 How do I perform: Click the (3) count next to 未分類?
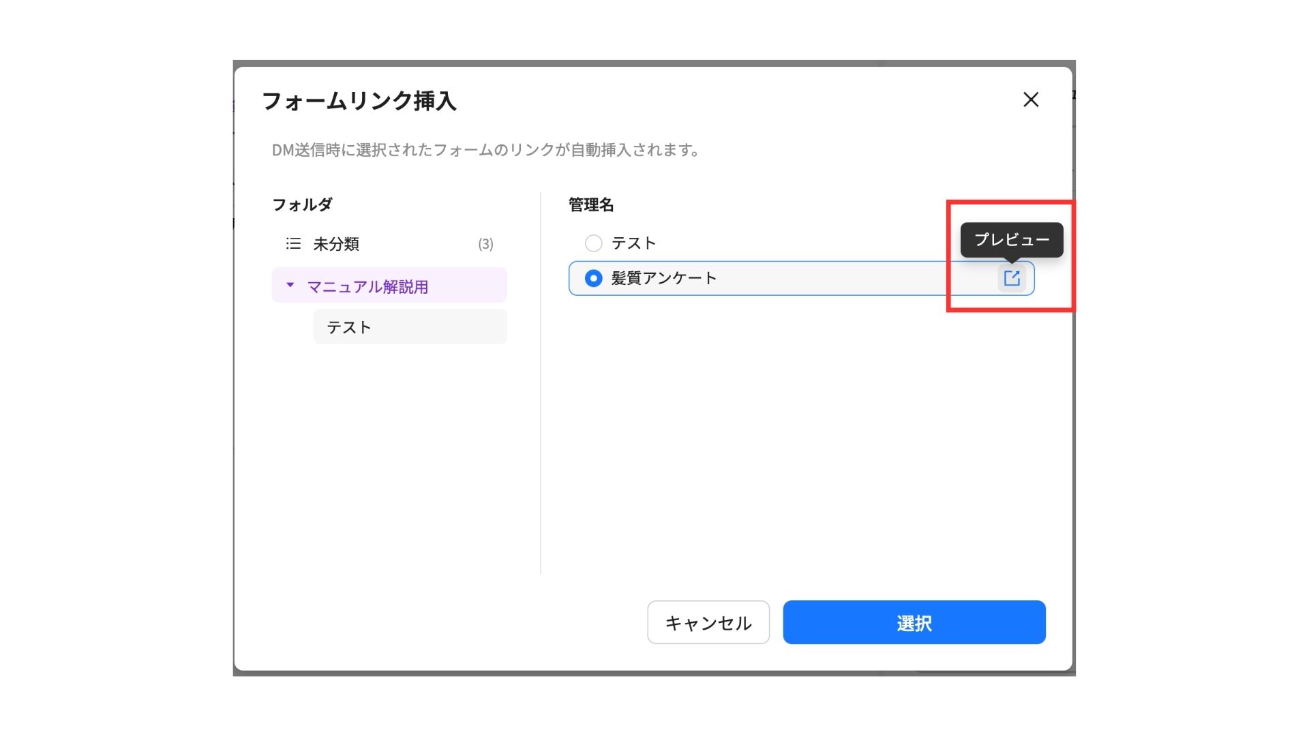click(485, 244)
